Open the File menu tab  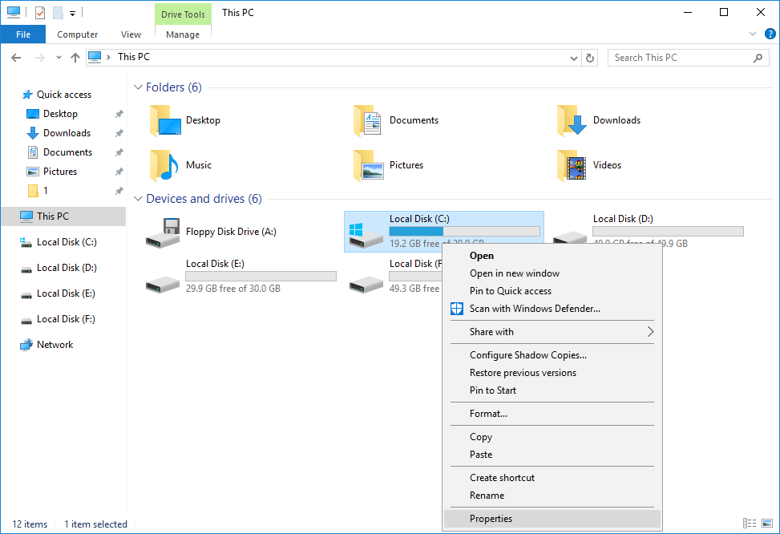click(23, 34)
